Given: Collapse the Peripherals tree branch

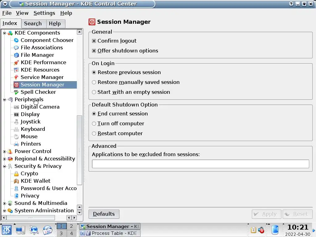Looking at the screenshot, I should 4,100.
